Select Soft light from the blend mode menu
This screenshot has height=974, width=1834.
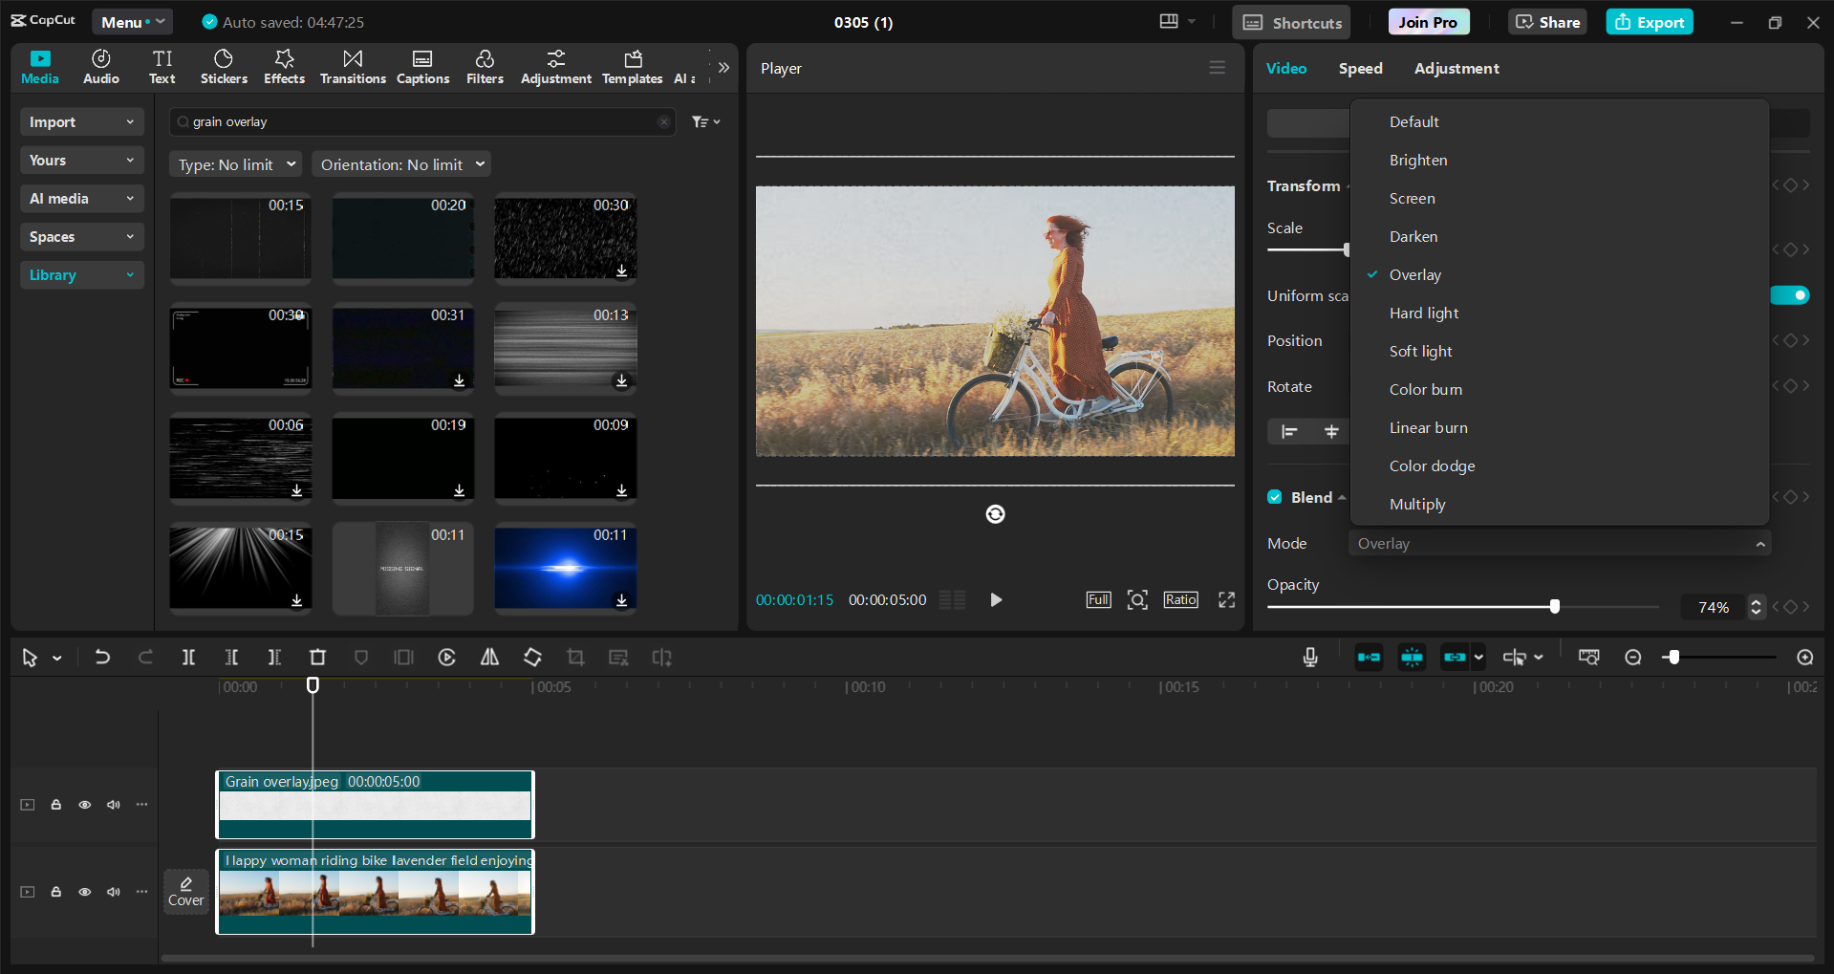click(x=1420, y=351)
